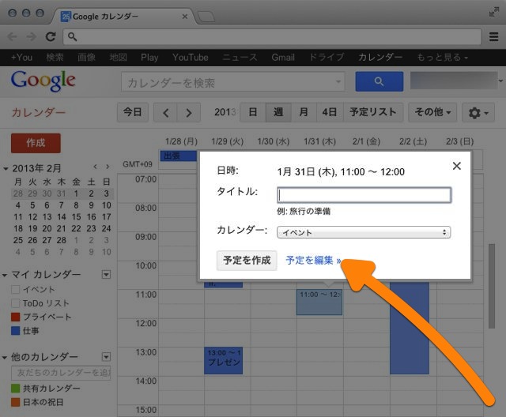The image size is (506, 417).
Task: Open the もっと見る menu
Action: (x=442, y=58)
